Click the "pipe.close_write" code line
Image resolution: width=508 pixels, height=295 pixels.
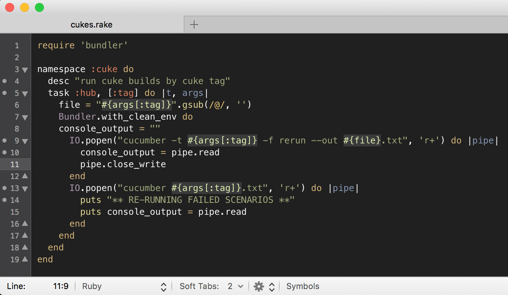[123, 164]
